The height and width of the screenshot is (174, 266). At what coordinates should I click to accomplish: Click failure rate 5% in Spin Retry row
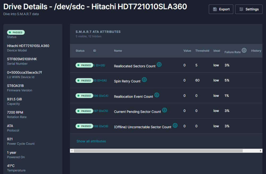(227, 80)
